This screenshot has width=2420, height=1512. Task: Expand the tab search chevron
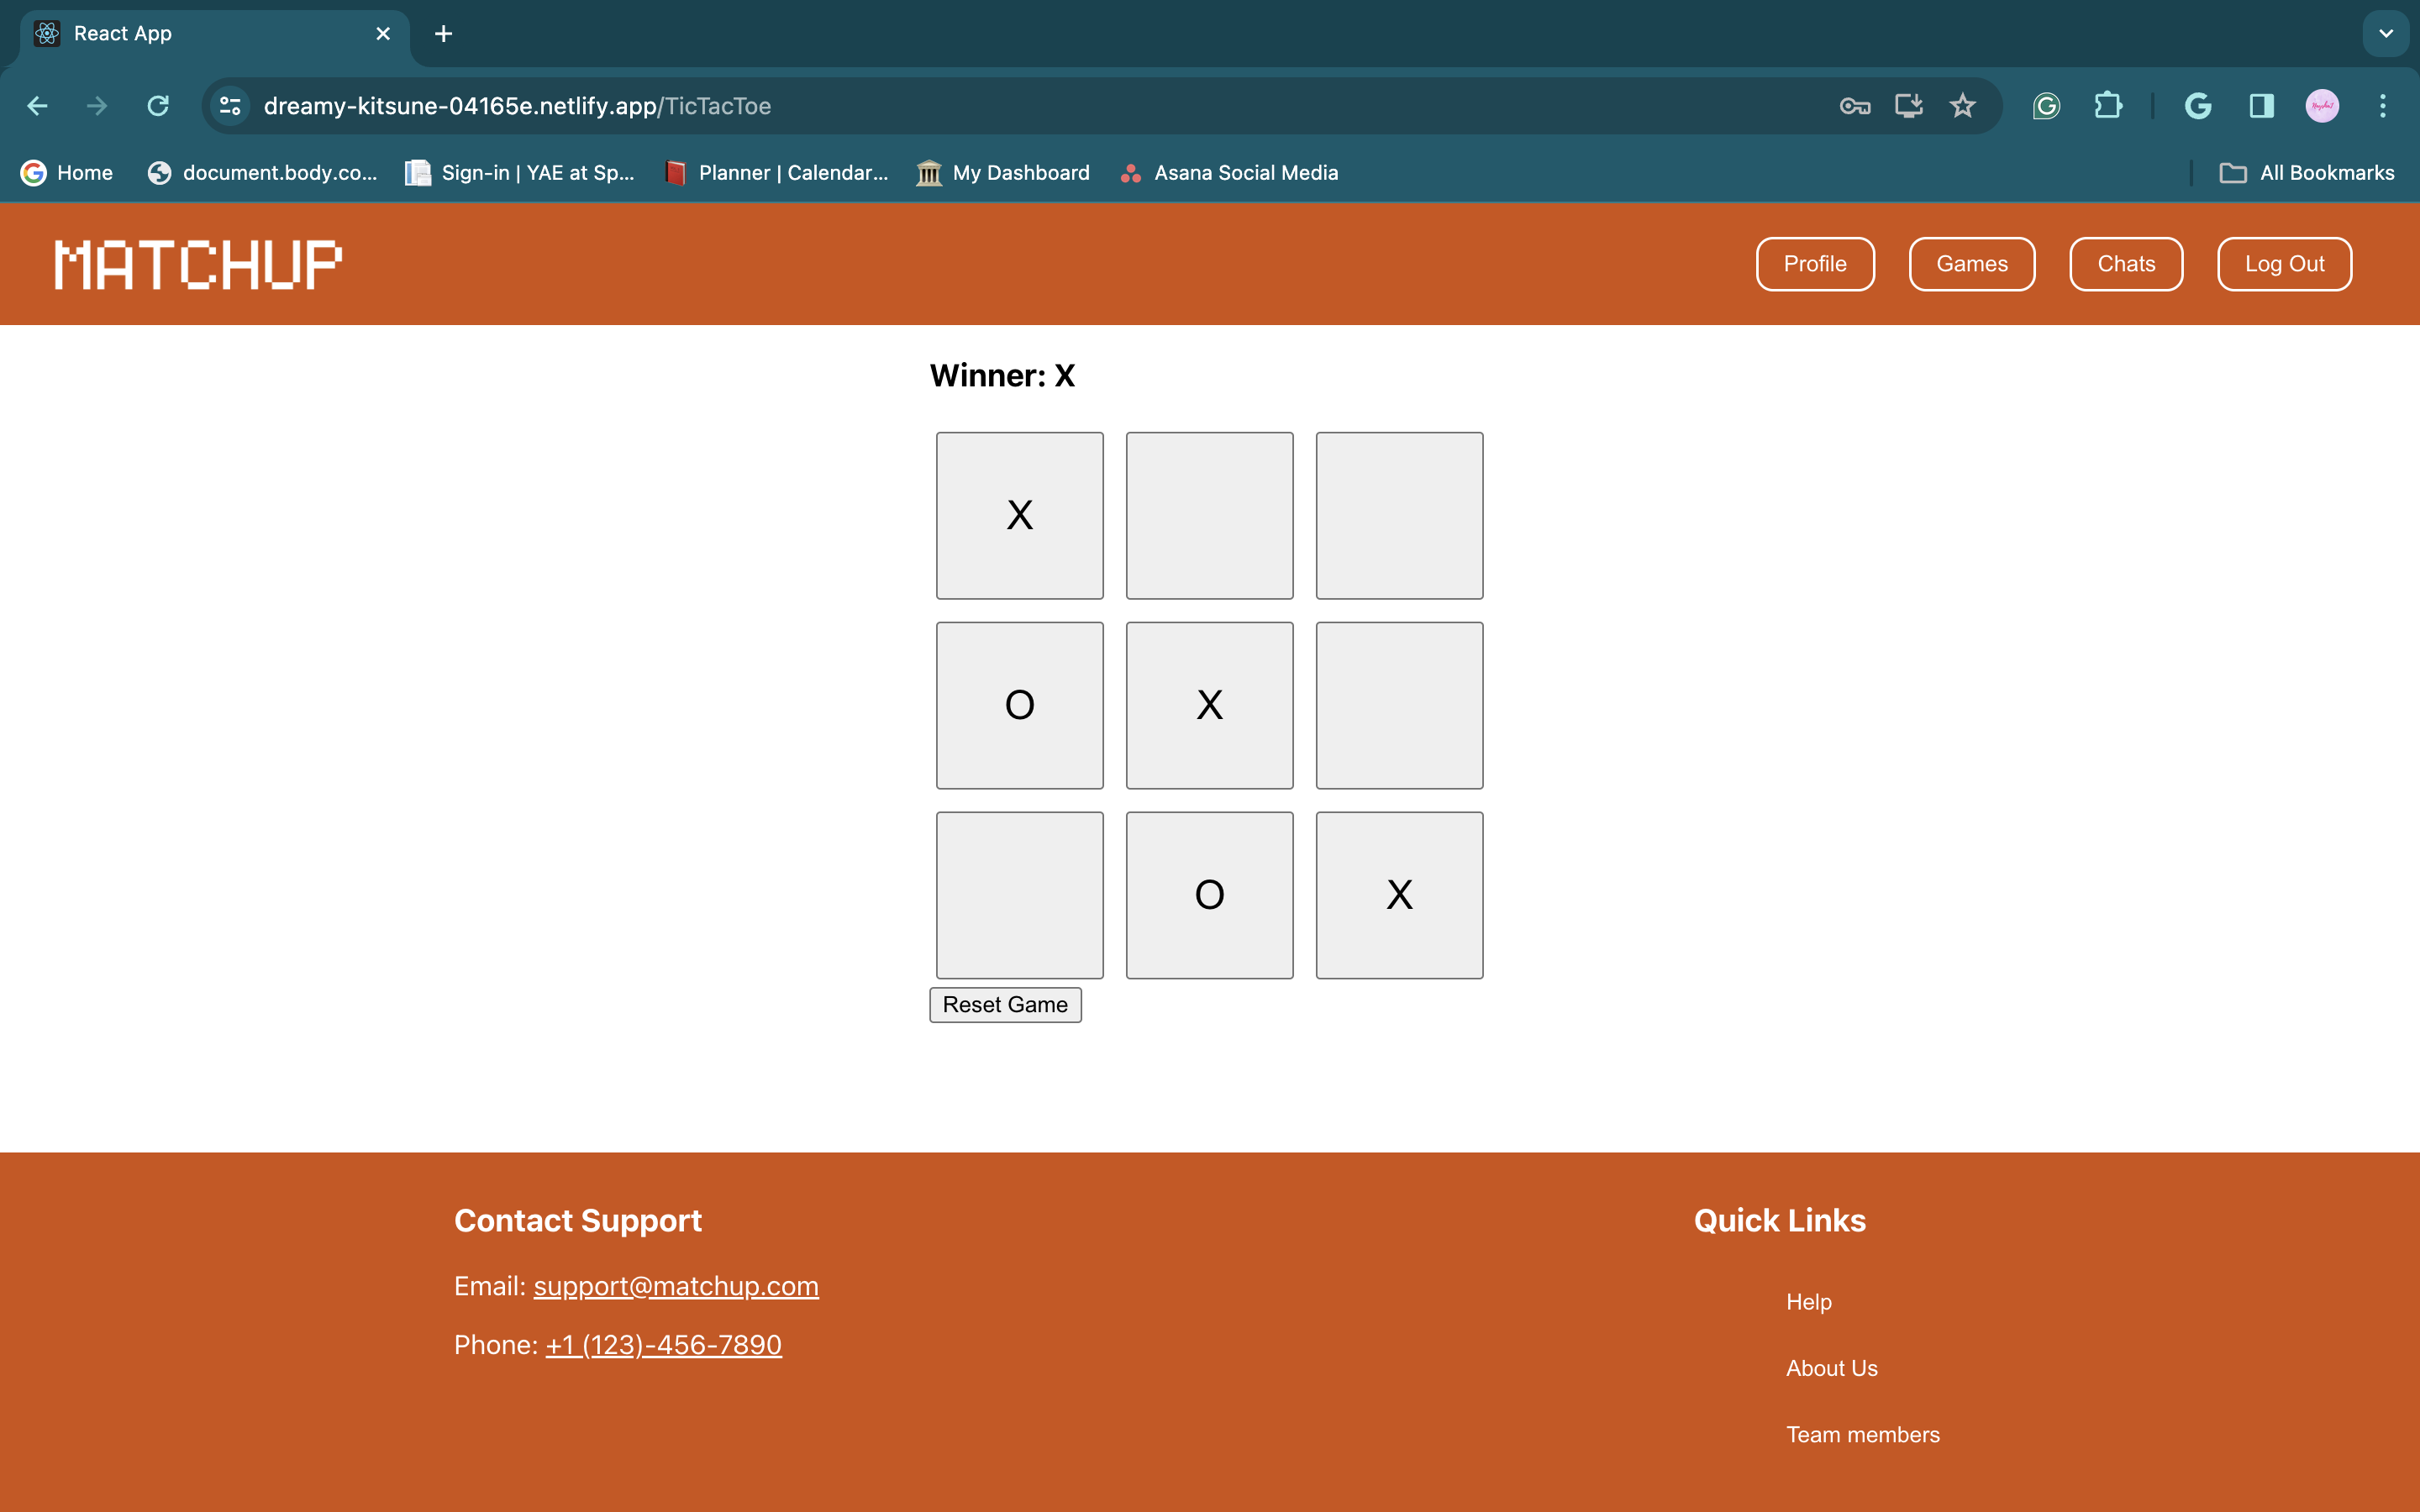coord(2386,33)
